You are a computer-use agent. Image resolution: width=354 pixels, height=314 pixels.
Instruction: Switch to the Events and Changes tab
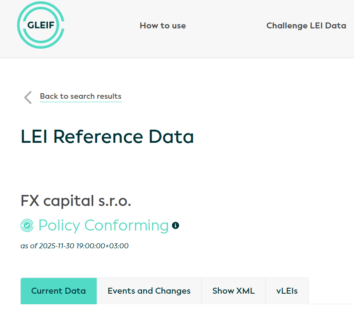149,291
